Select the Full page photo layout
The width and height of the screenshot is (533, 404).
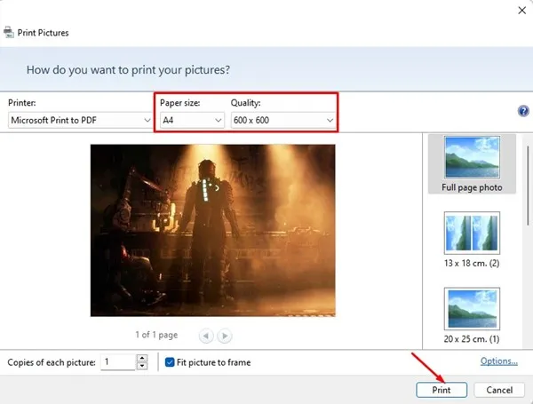472,163
